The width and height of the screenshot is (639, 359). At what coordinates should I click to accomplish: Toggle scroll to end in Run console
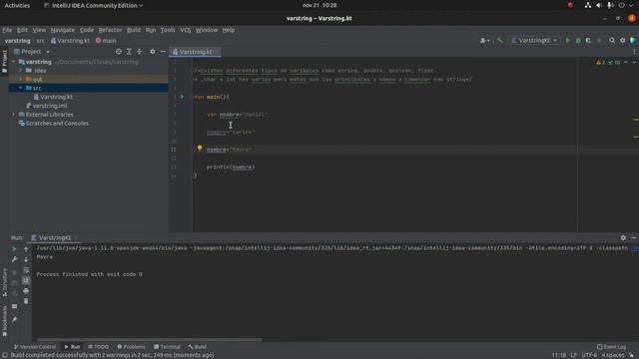(26, 280)
